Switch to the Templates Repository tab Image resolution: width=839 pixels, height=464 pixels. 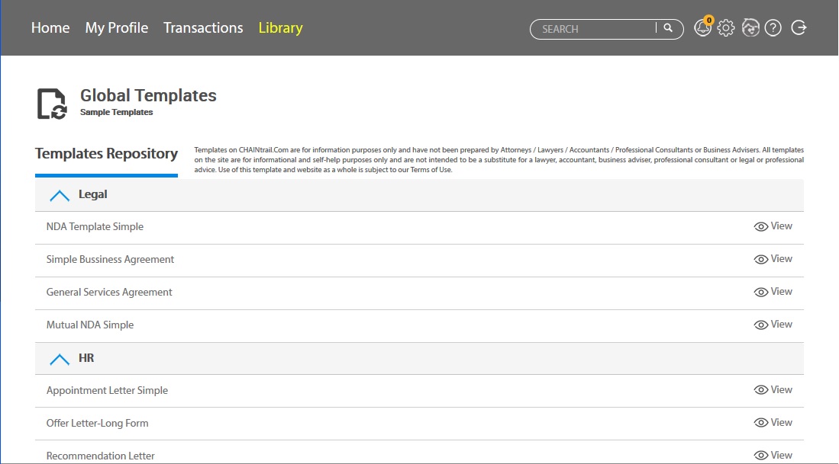[106, 154]
